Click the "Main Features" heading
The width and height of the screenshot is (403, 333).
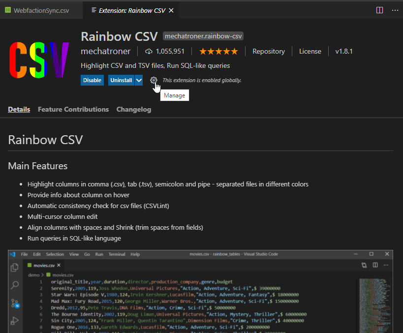[x=38, y=166]
